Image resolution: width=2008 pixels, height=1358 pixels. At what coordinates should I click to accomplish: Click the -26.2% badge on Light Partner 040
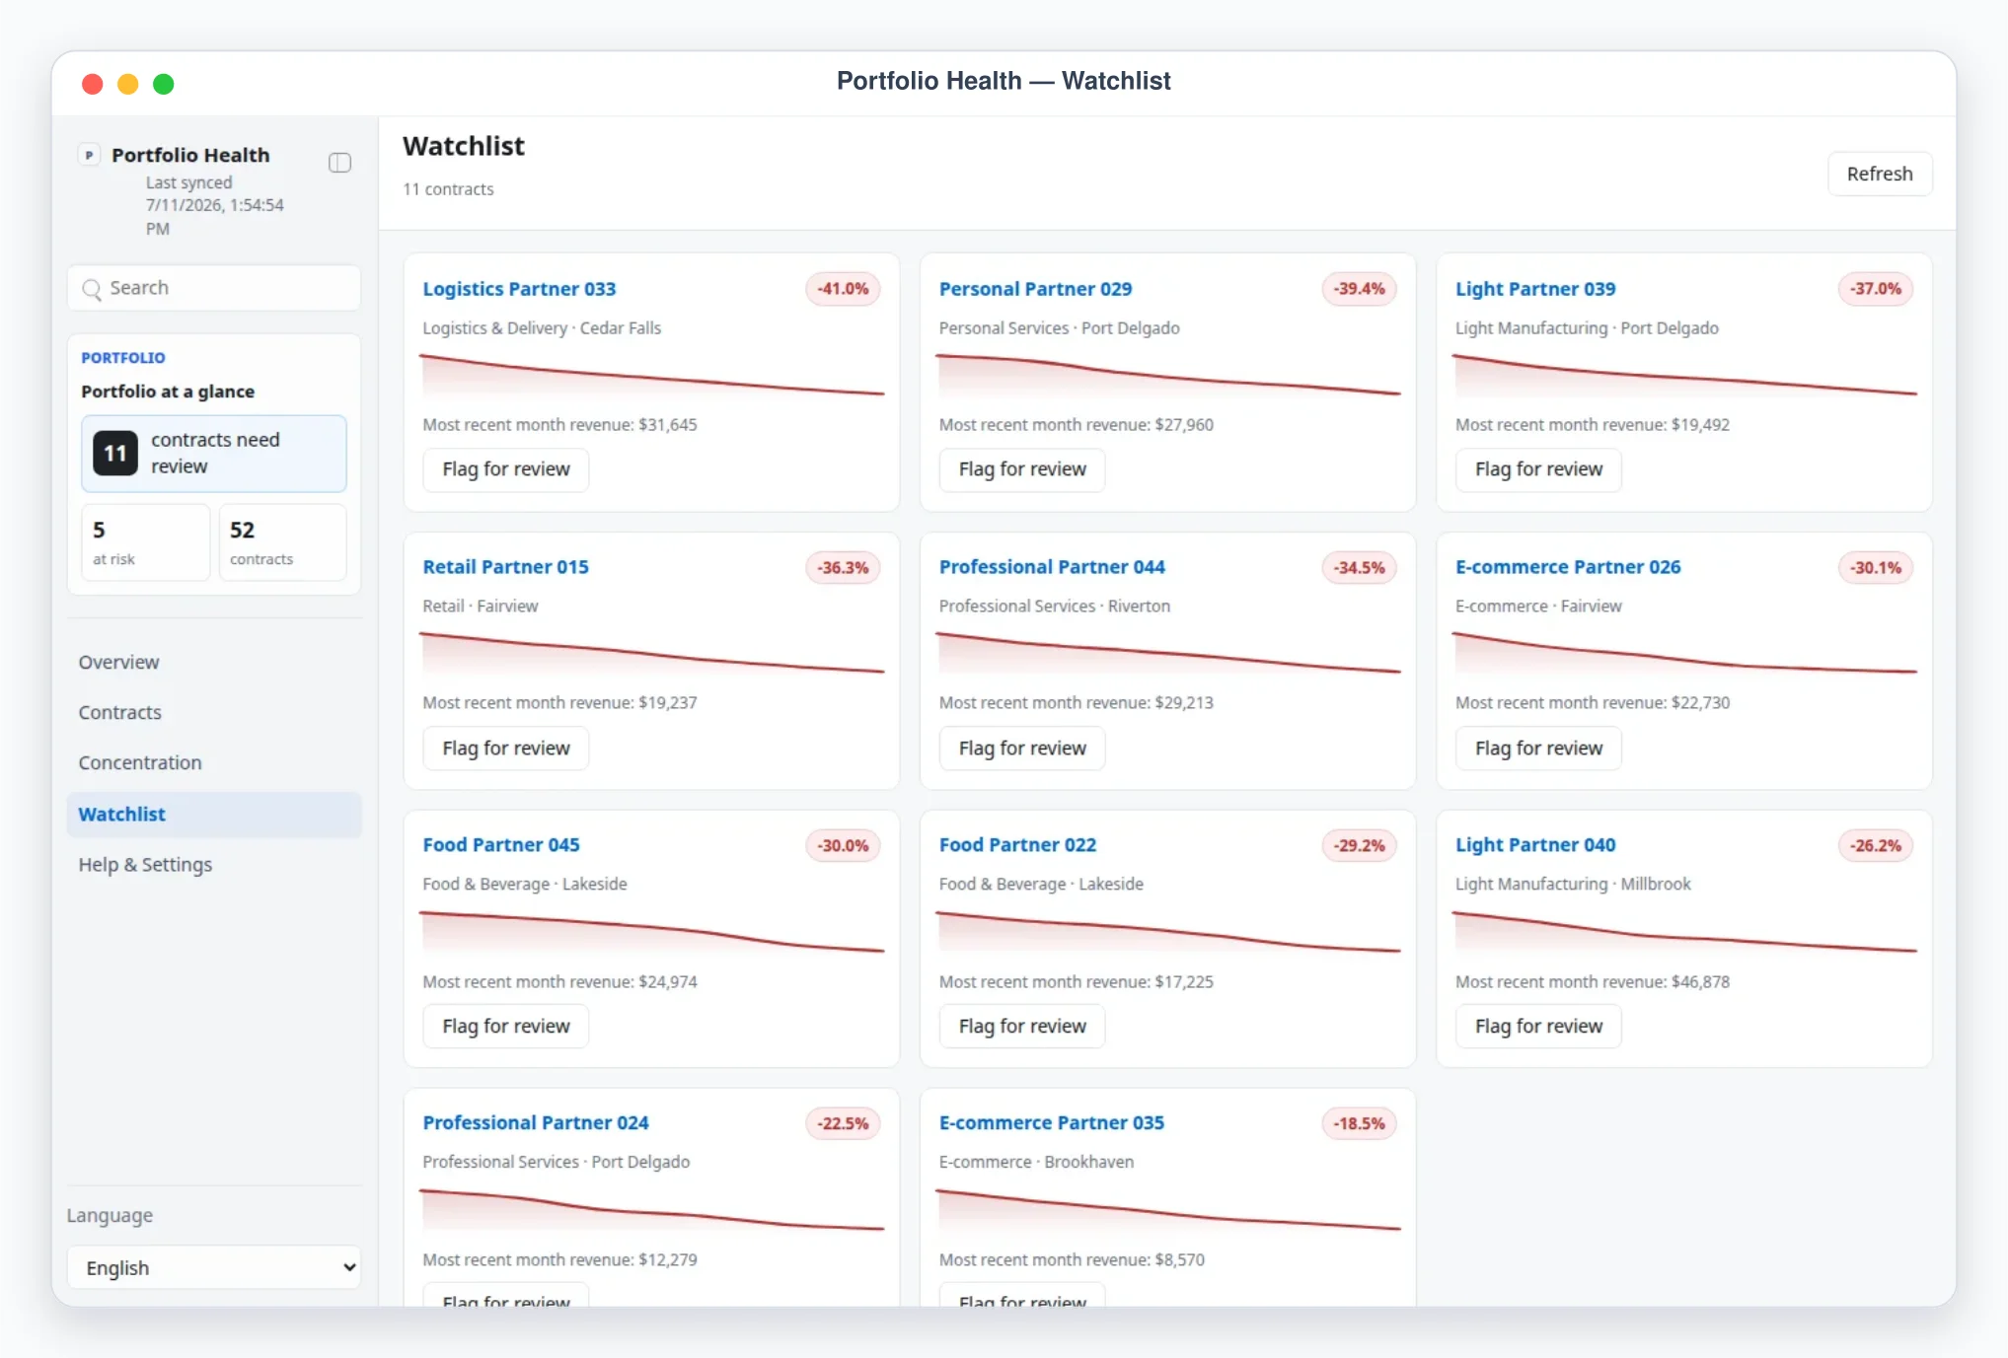click(1875, 845)
